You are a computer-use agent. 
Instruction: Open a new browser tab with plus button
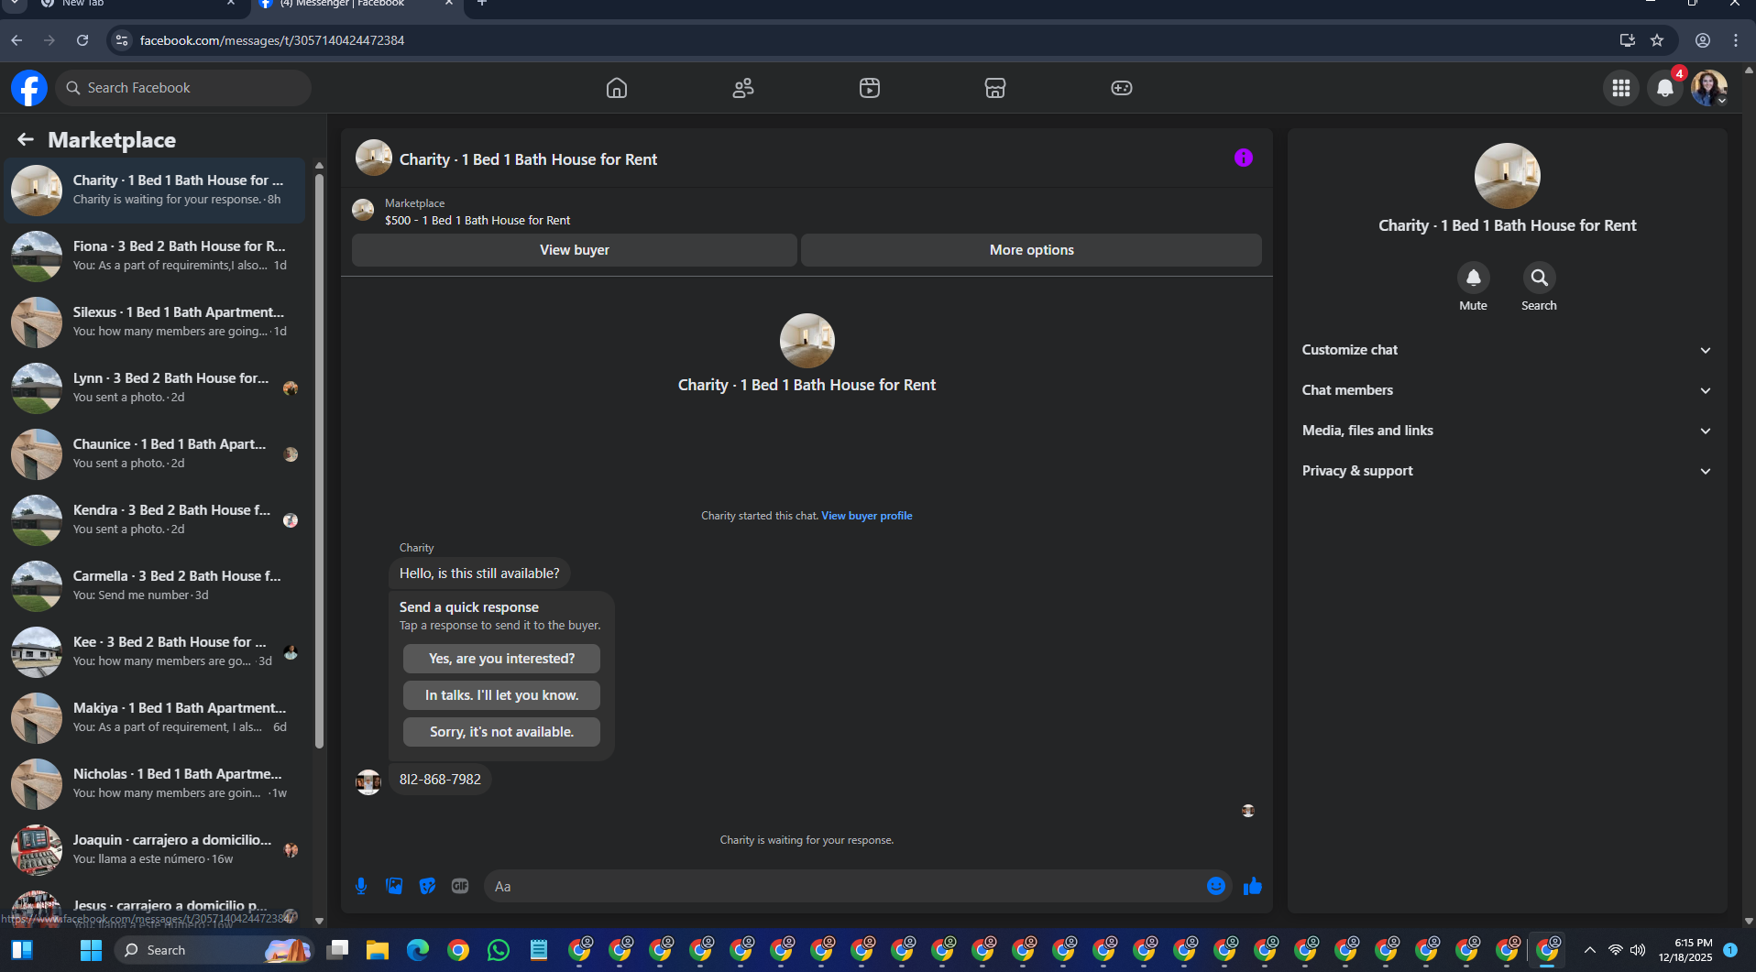coord(482,4)
